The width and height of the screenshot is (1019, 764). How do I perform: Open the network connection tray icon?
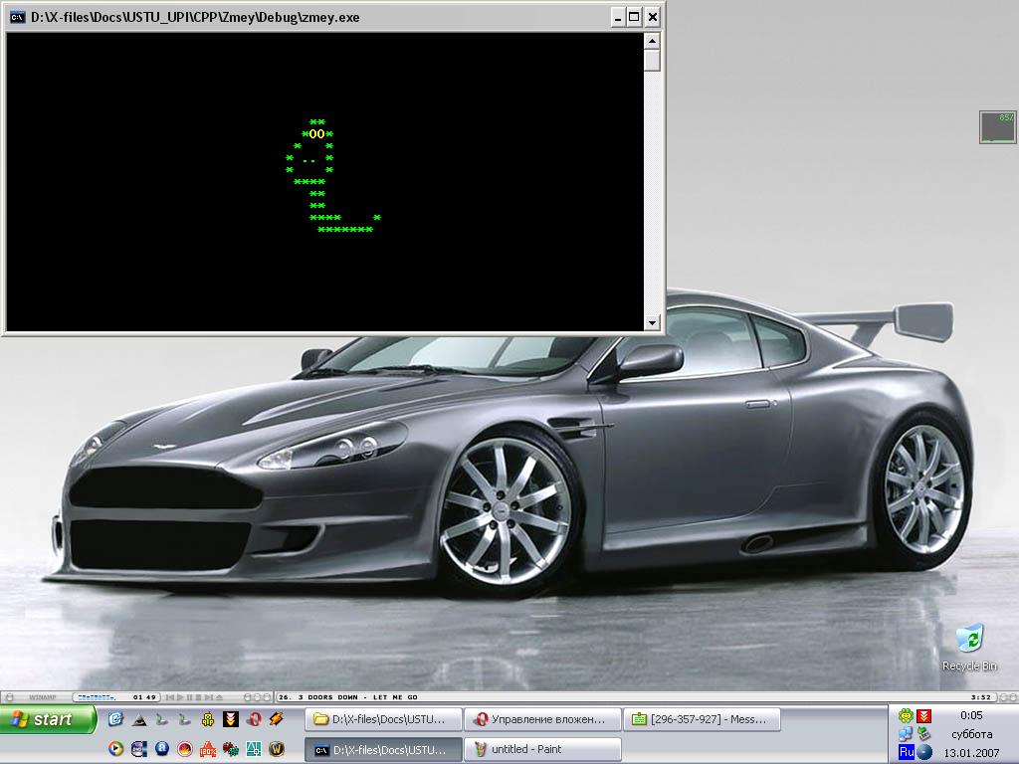pos(905,734)
